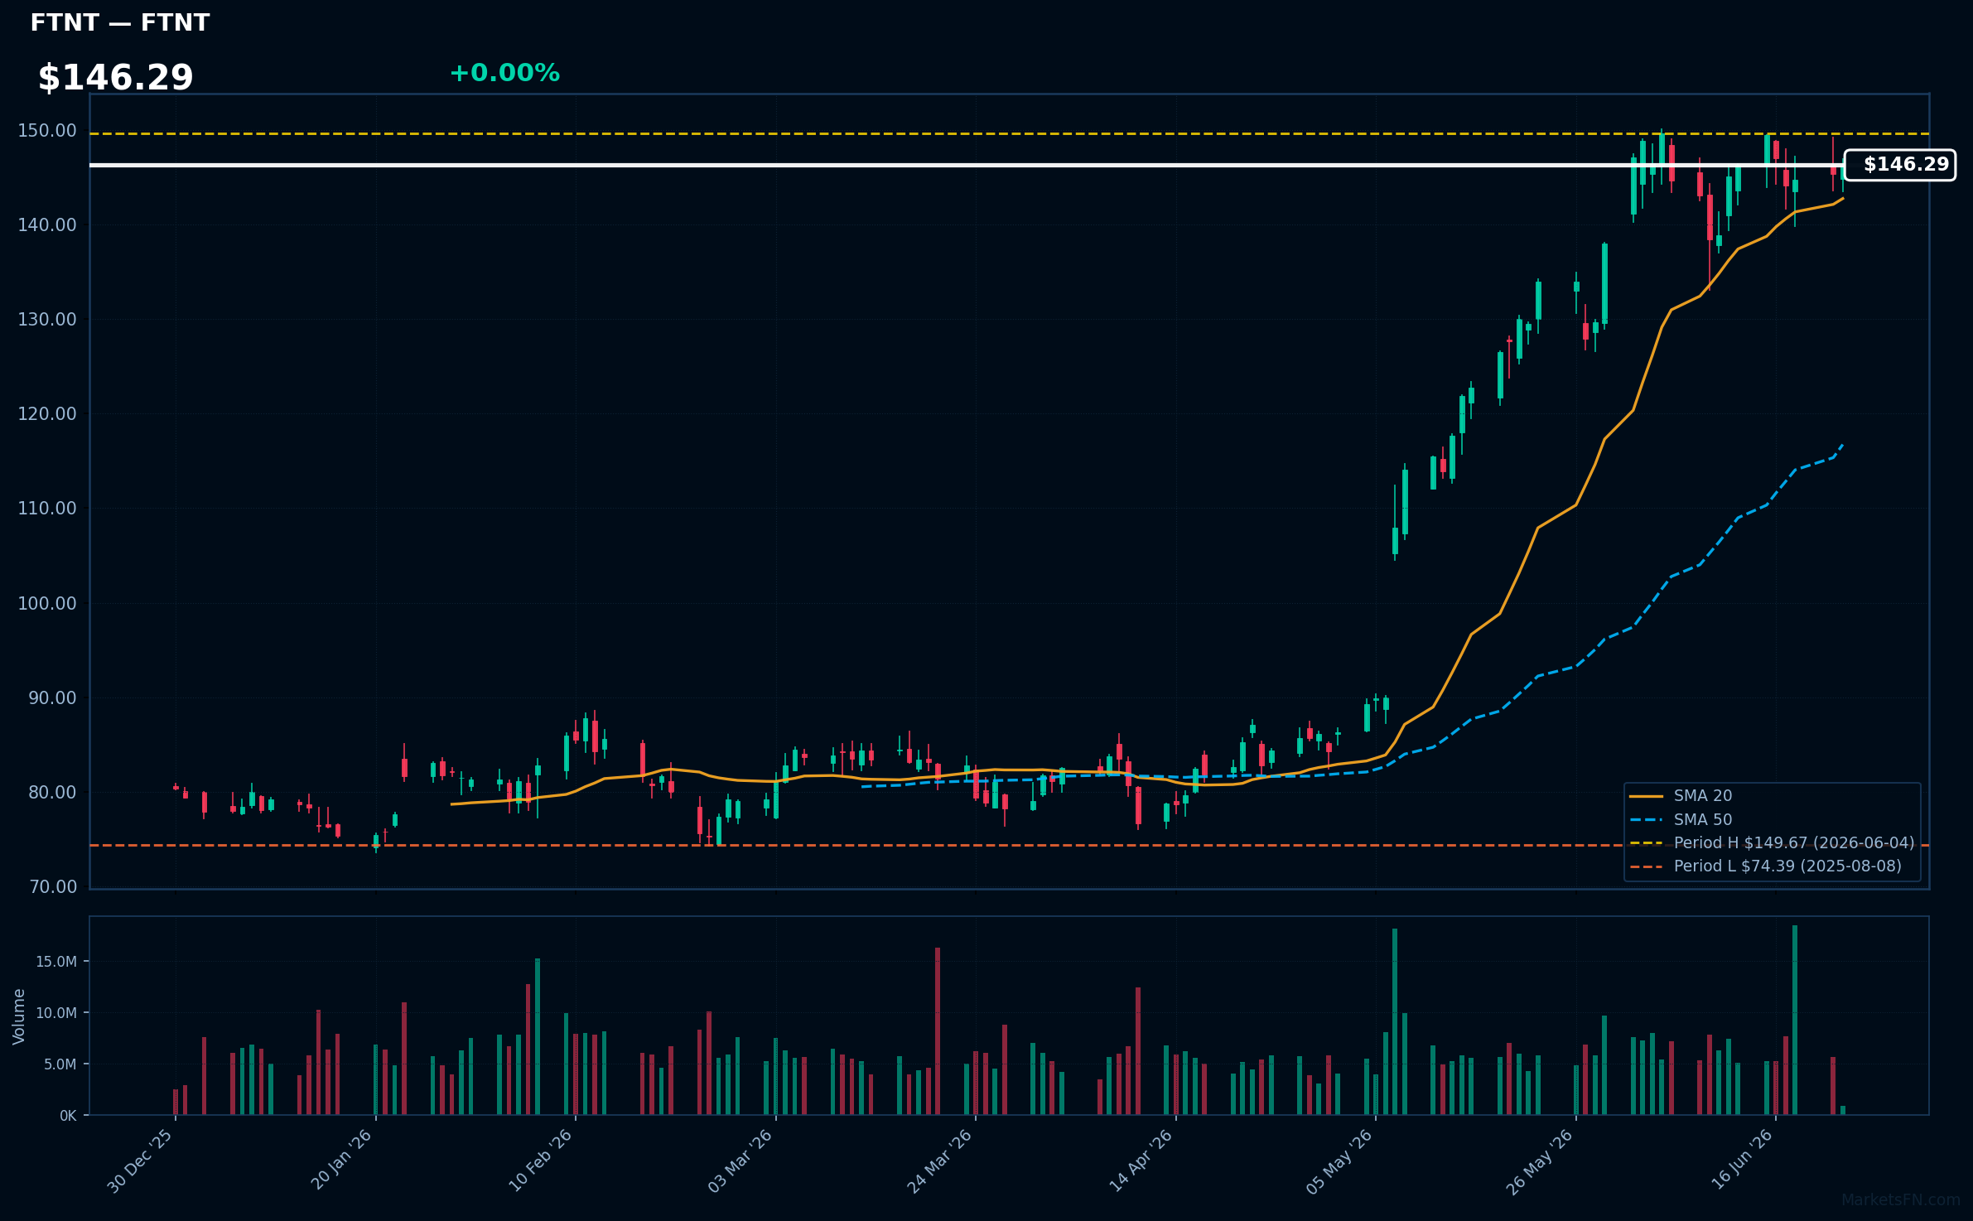The height and width of the screenshot is (1221, 1973).
Task: Click the 150.00 price axis label
Action: pyautogui.click(x=47, y=131)
